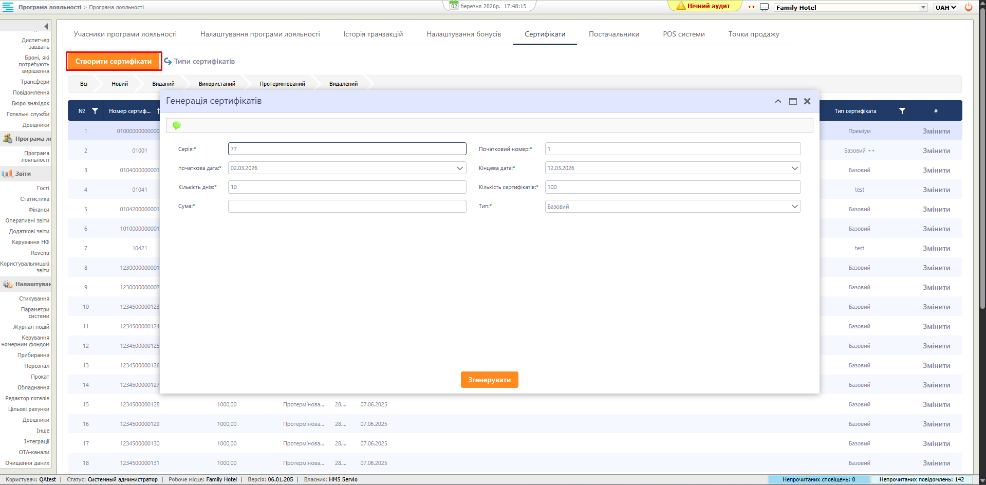Click the Згенерувати button
This screenshot has height=485, width=986.
point(489,380)
